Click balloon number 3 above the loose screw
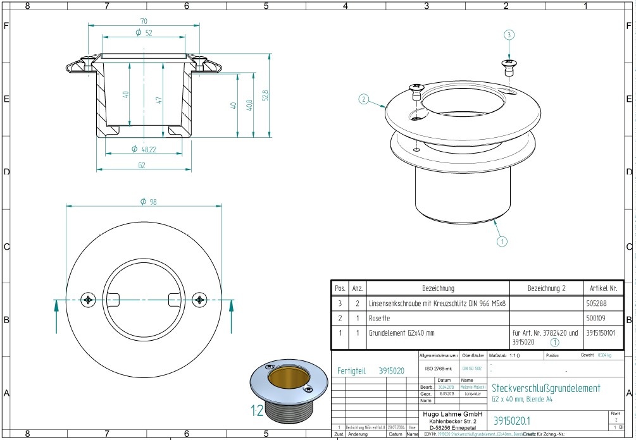The image size is (636, 440). 509,35
